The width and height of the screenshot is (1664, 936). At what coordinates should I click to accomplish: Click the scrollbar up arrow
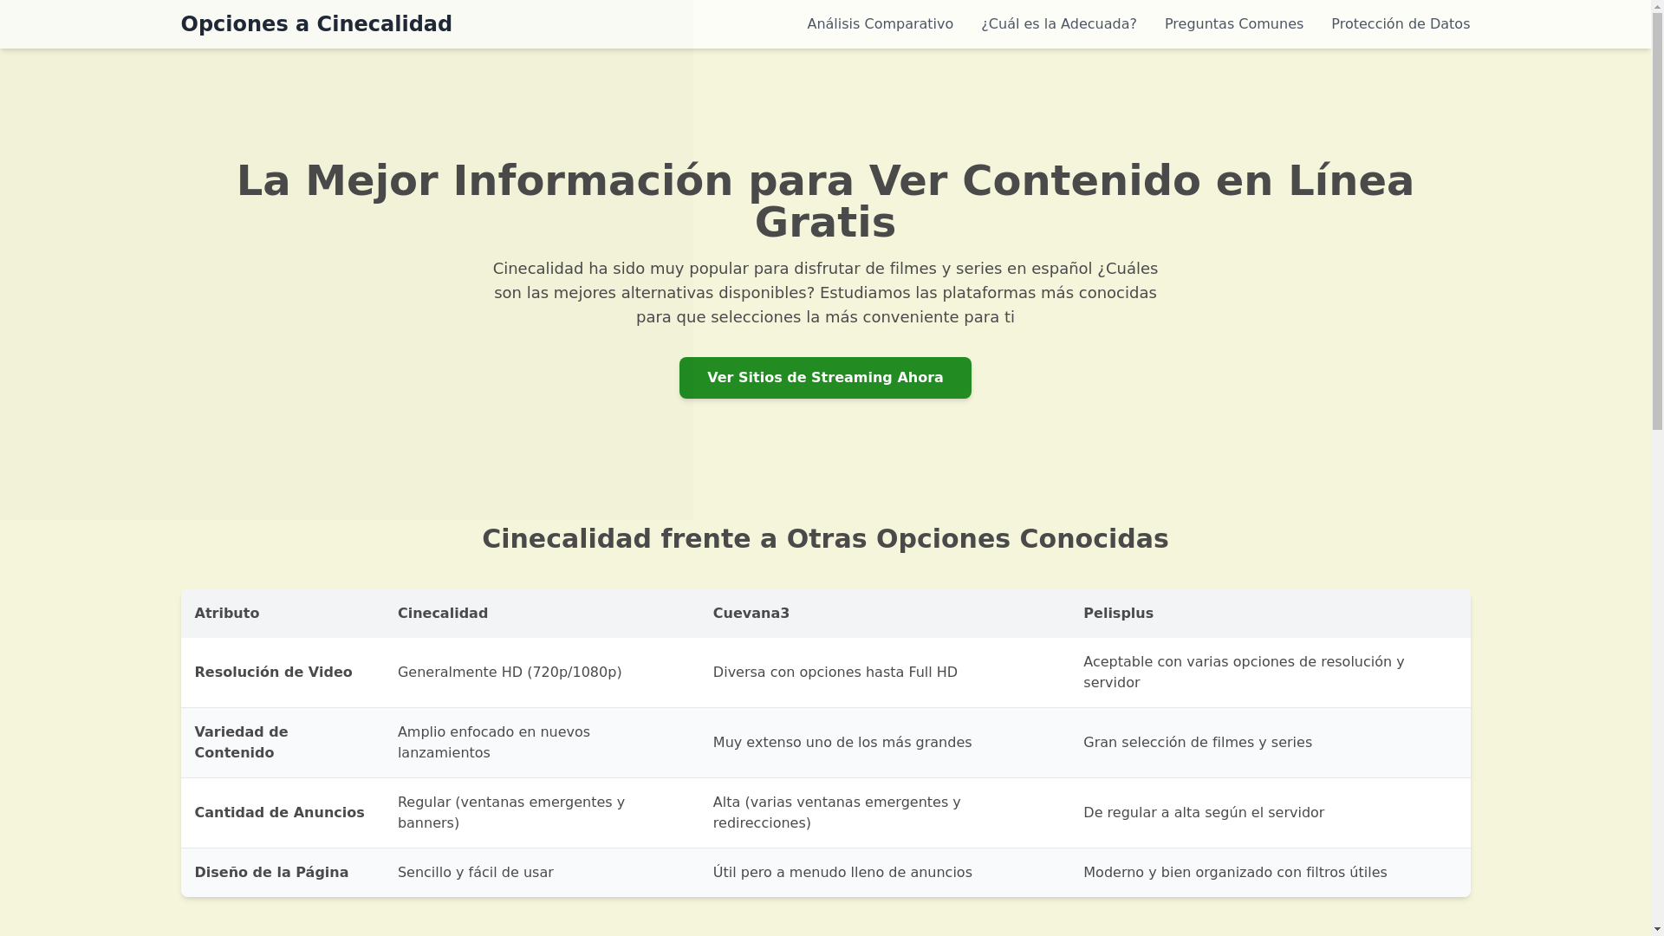1657,7
